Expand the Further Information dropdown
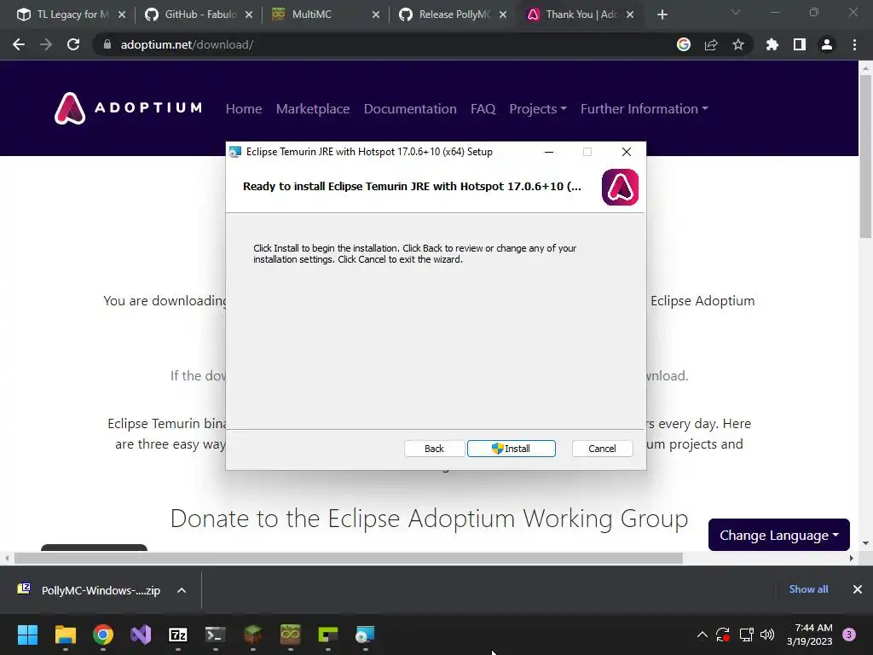Viewport: 873px width, 655px height. coord(645,108)
